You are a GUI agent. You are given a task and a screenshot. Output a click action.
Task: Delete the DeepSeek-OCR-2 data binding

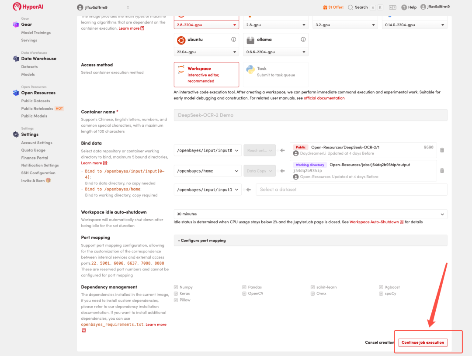point(442,150)
